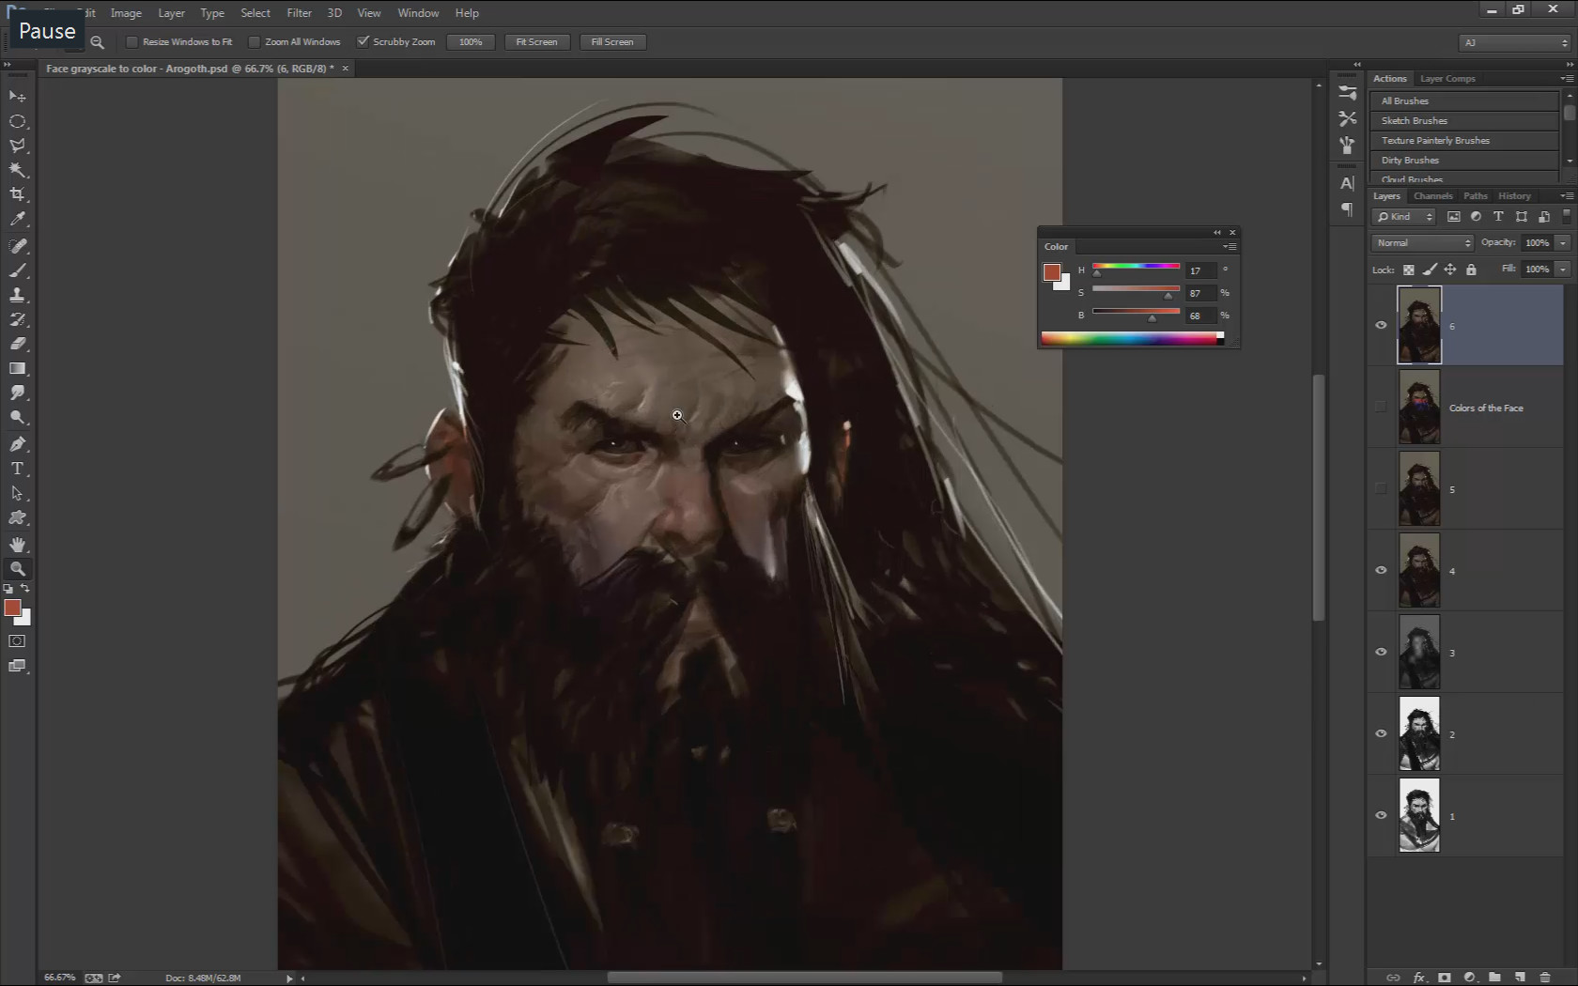The image size is (1578, 986).
Task: Select the Eyedropper tool
Action: tap(17, 219)
